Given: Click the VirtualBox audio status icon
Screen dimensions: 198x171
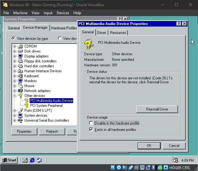Looking at the screenshot, I should coord(125,168).
